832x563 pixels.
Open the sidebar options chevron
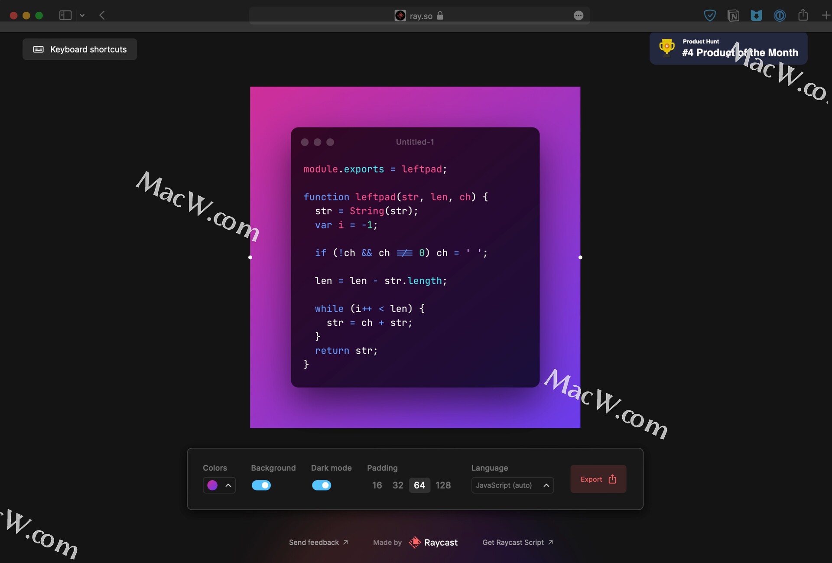pyautogui.click(x=82, y=16)
